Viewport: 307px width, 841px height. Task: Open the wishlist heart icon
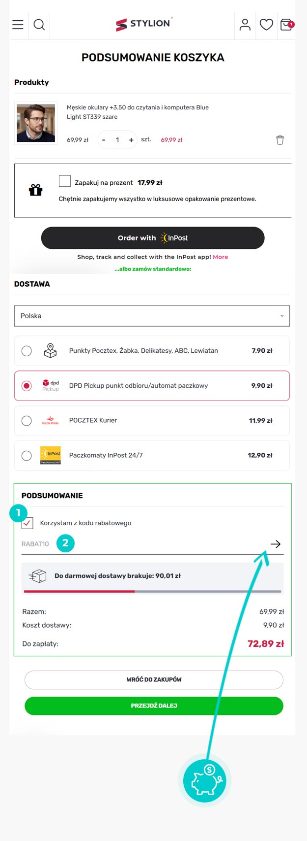266,25
